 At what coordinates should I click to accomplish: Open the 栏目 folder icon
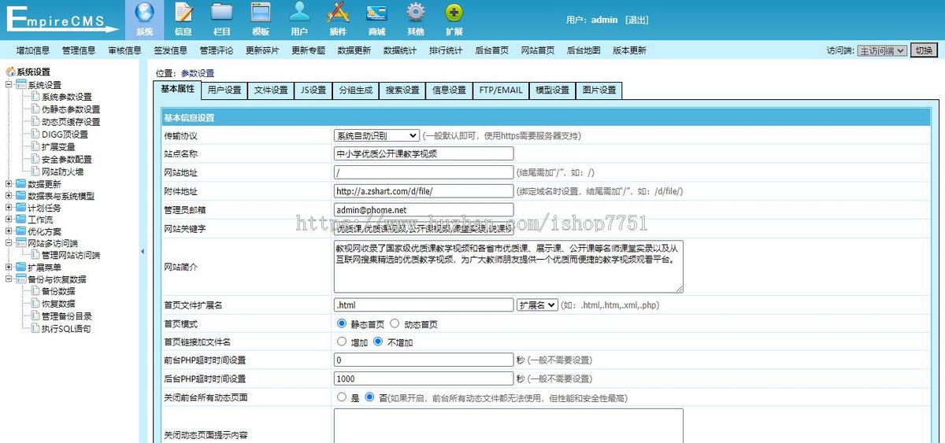point(222,13)
